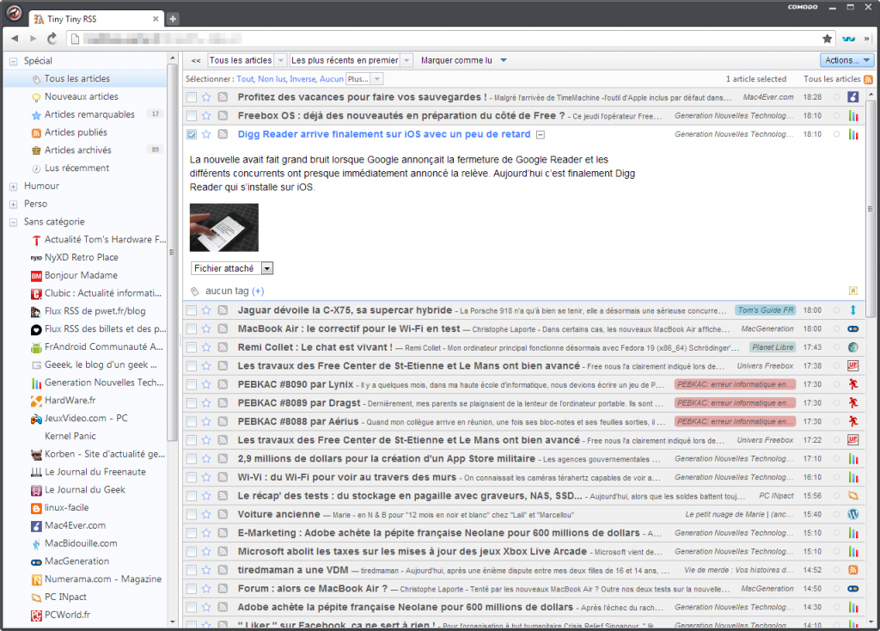
Task: Open the 'Plus...' selection dropdown
Action: click(x=364, y=79)
